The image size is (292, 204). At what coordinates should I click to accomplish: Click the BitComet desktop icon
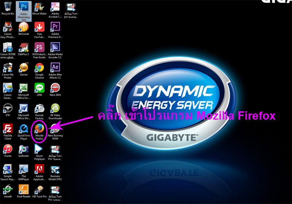point(24,27)
